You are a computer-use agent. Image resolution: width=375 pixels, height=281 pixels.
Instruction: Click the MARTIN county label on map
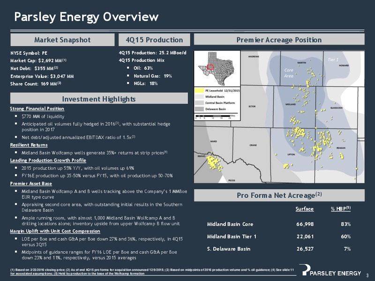click(301, 63)
